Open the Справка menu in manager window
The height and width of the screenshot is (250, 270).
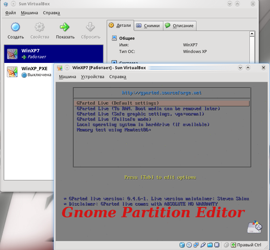(51, 13)
